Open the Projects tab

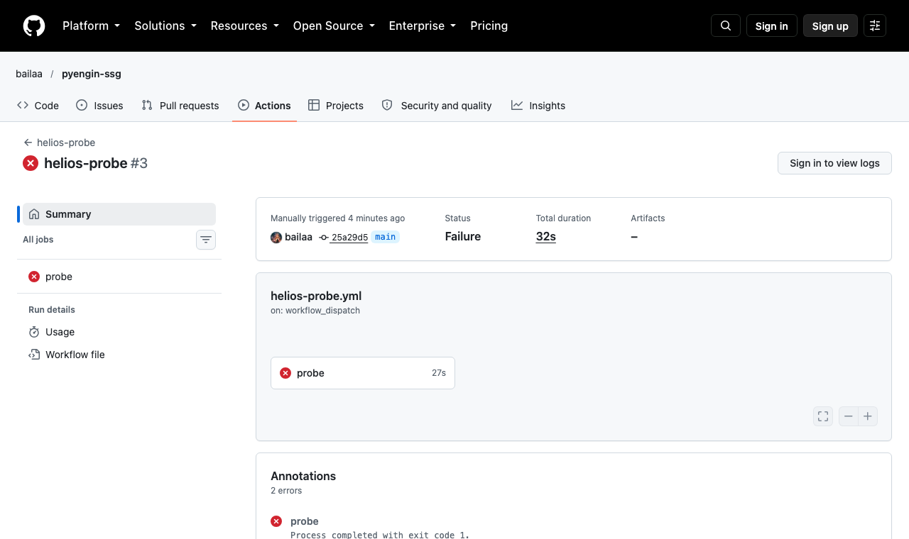pos(336,106)
